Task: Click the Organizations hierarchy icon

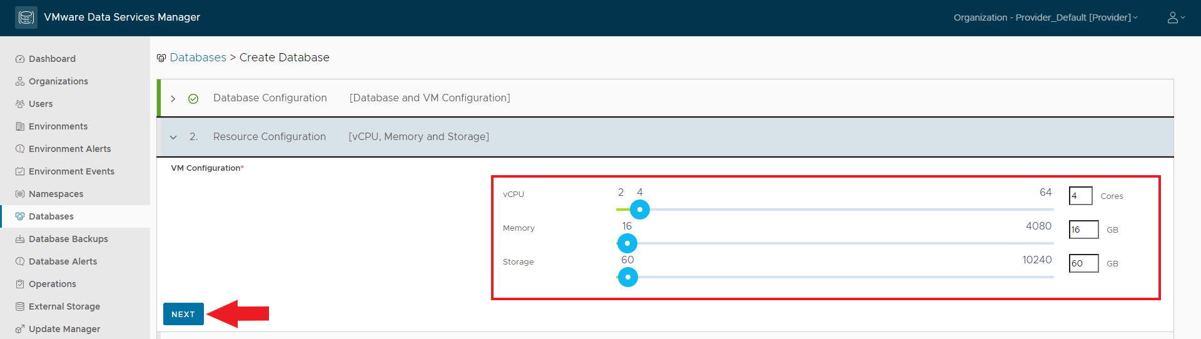Action: (20, 81)
